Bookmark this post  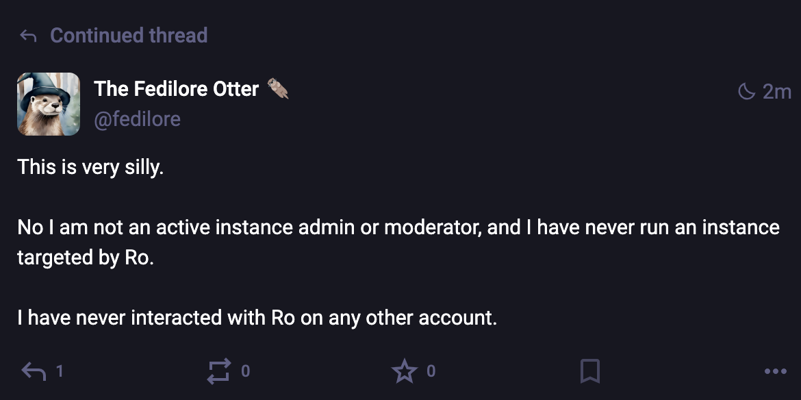(589, 371)
